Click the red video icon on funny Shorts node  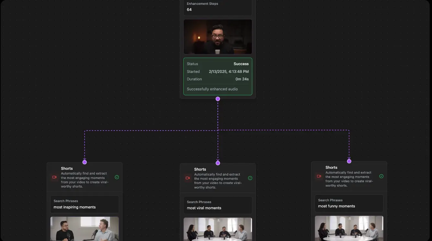click(319, 176)
